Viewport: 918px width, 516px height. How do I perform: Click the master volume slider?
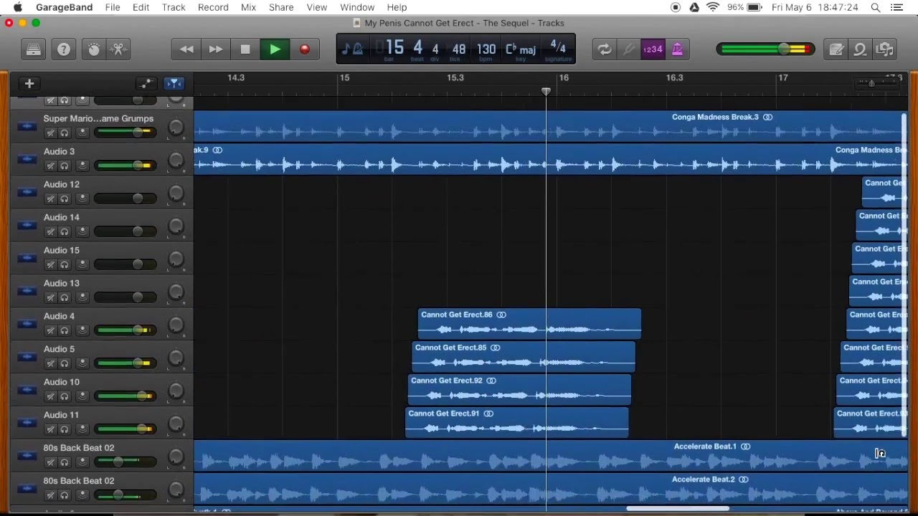784,49
